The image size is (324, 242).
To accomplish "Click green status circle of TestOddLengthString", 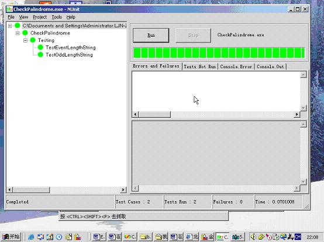I will pyautogui.click(x=40, y=55).
